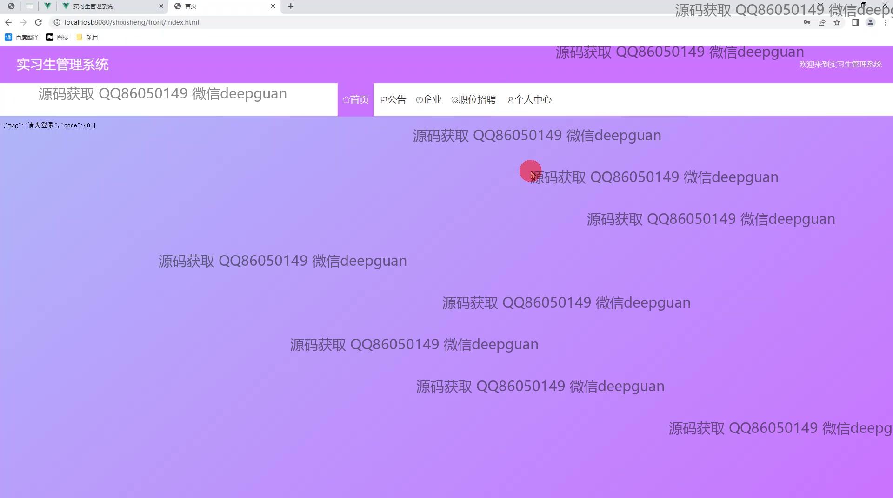Click the browser back arrow
This screenshot has width=893, height=498.
[8, 22]
